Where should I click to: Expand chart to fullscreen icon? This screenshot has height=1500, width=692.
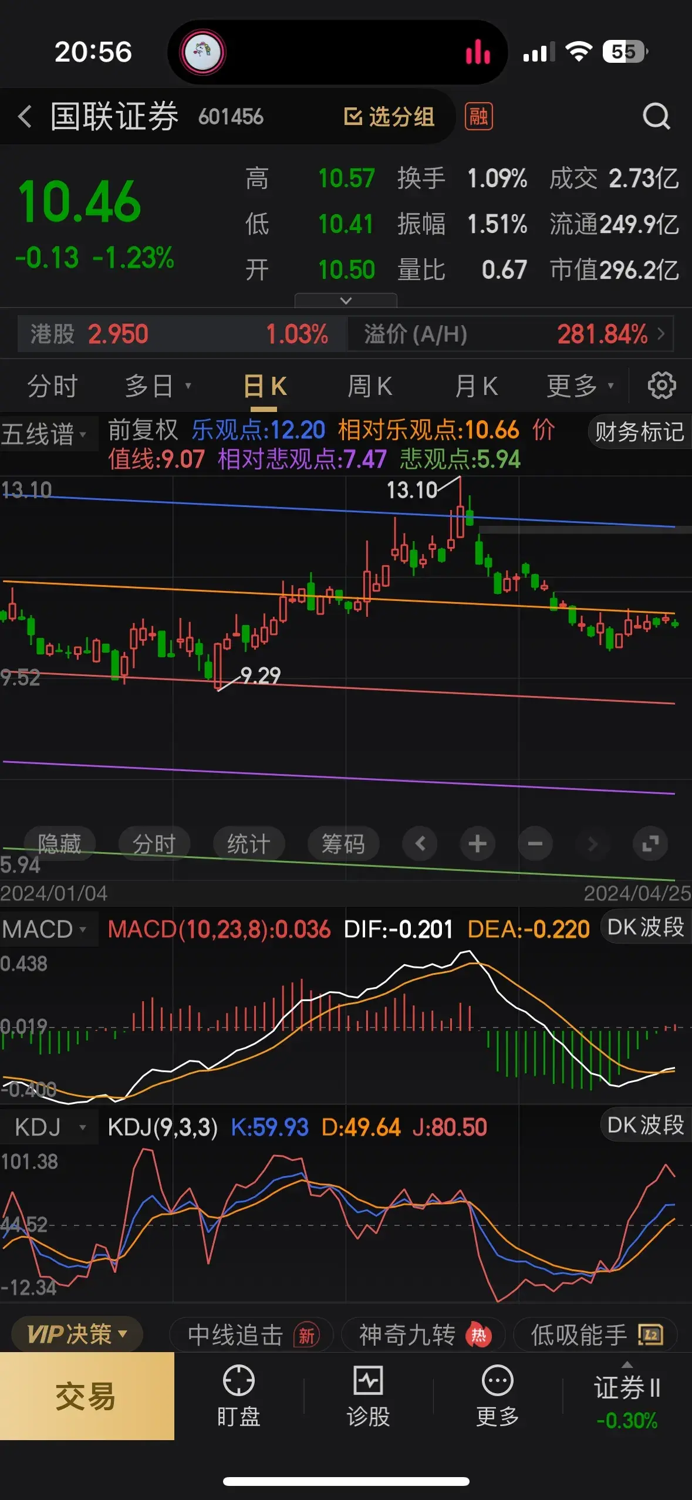coord(650,844)
